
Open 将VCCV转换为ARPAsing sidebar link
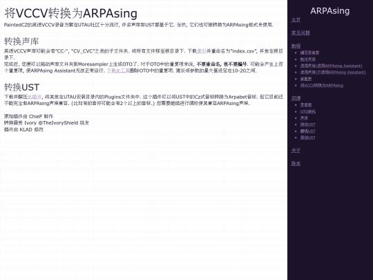(322, 85)
